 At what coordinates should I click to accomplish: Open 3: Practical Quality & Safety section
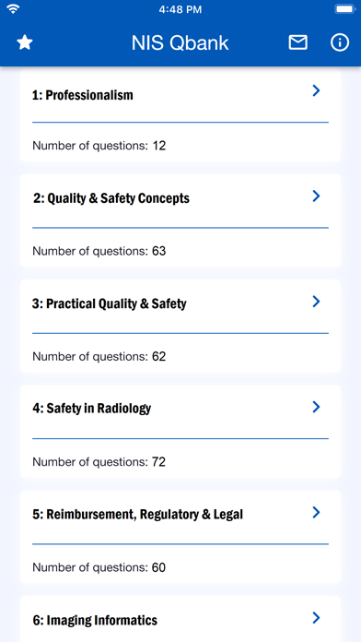pyautogui.click(x=110, y=303)
